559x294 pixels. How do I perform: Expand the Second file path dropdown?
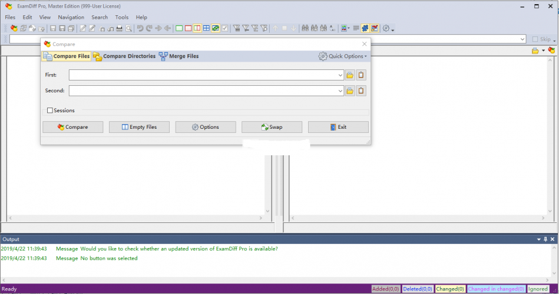pos(340,91)
